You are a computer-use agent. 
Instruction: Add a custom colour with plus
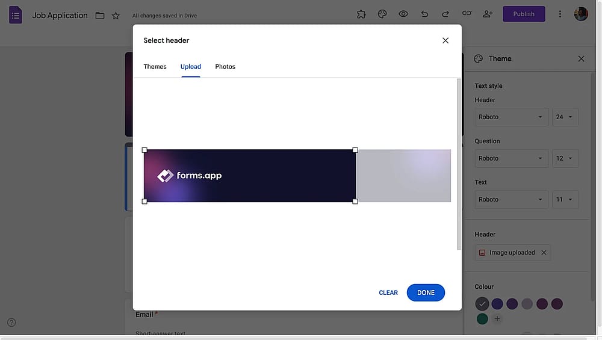(497, 318)
